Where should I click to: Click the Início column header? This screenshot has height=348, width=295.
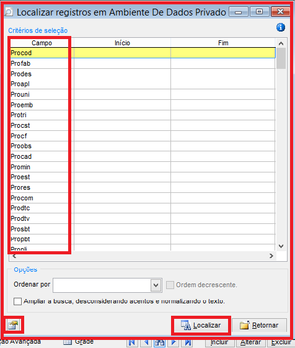122,43
